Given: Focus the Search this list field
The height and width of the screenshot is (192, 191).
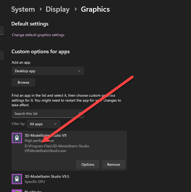Looking at the screenshot, I should pos(48,114).
